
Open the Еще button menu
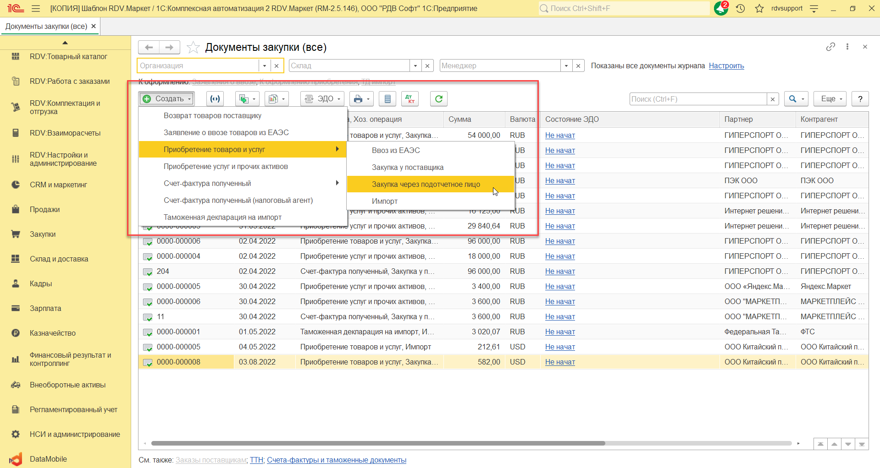pos(831,99)
